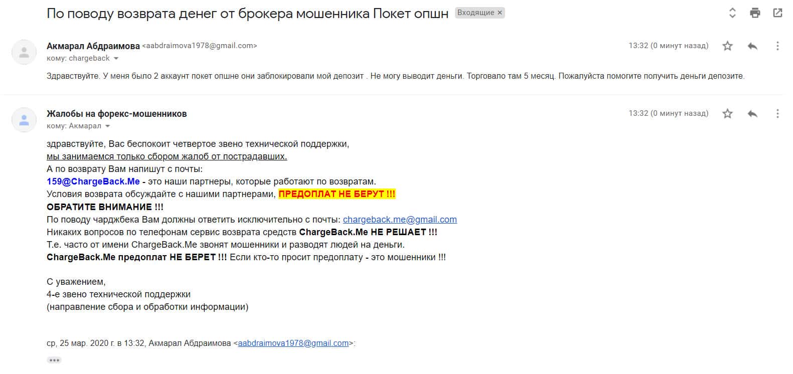The height and width of the screenshot is (374, 793).
Task: Star the message from Акмарал Абдраимова
Action: pyautogui.click(x=727, y=46)
